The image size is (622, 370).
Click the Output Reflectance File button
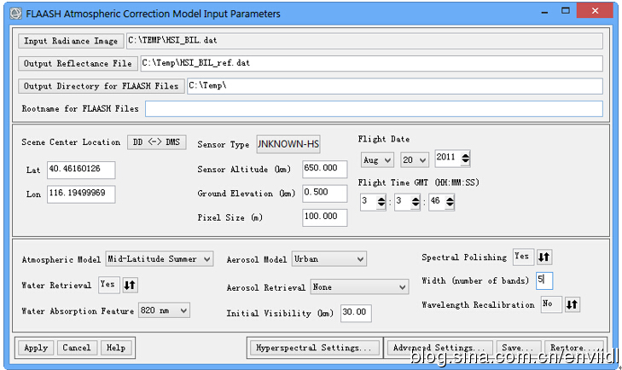78,63
